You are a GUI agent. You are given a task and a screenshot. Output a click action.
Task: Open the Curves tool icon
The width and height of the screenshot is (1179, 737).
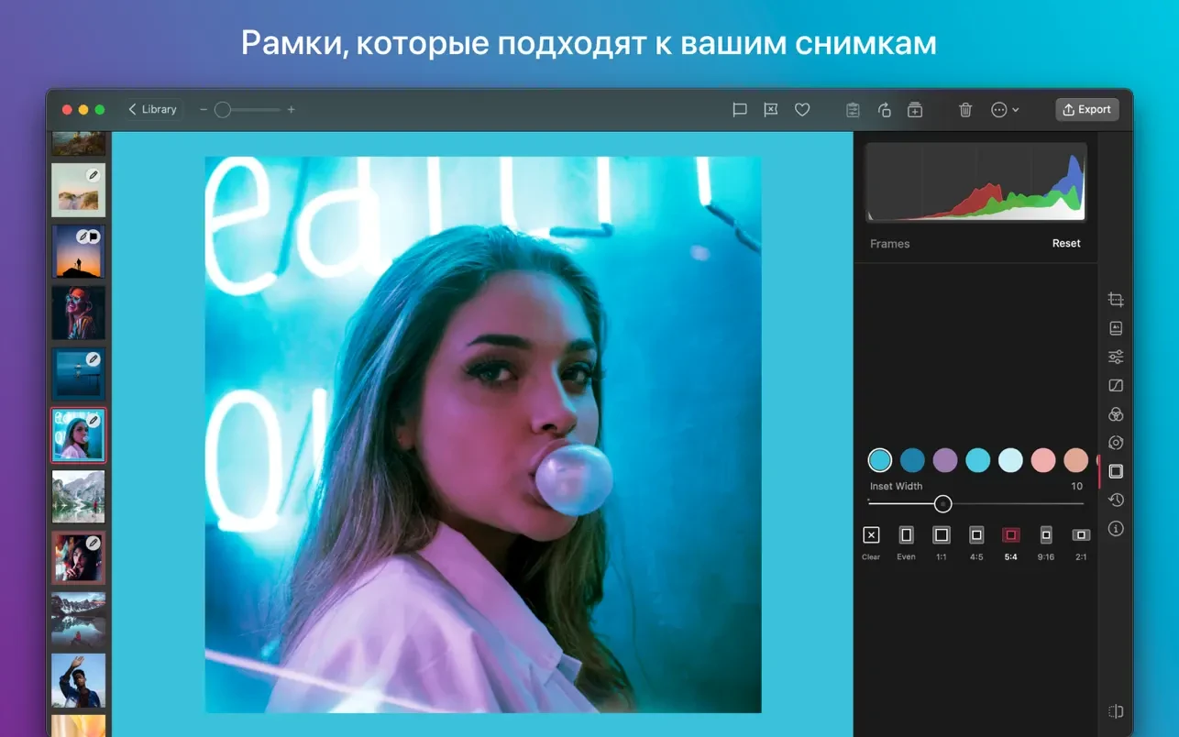pos(1116,385)
